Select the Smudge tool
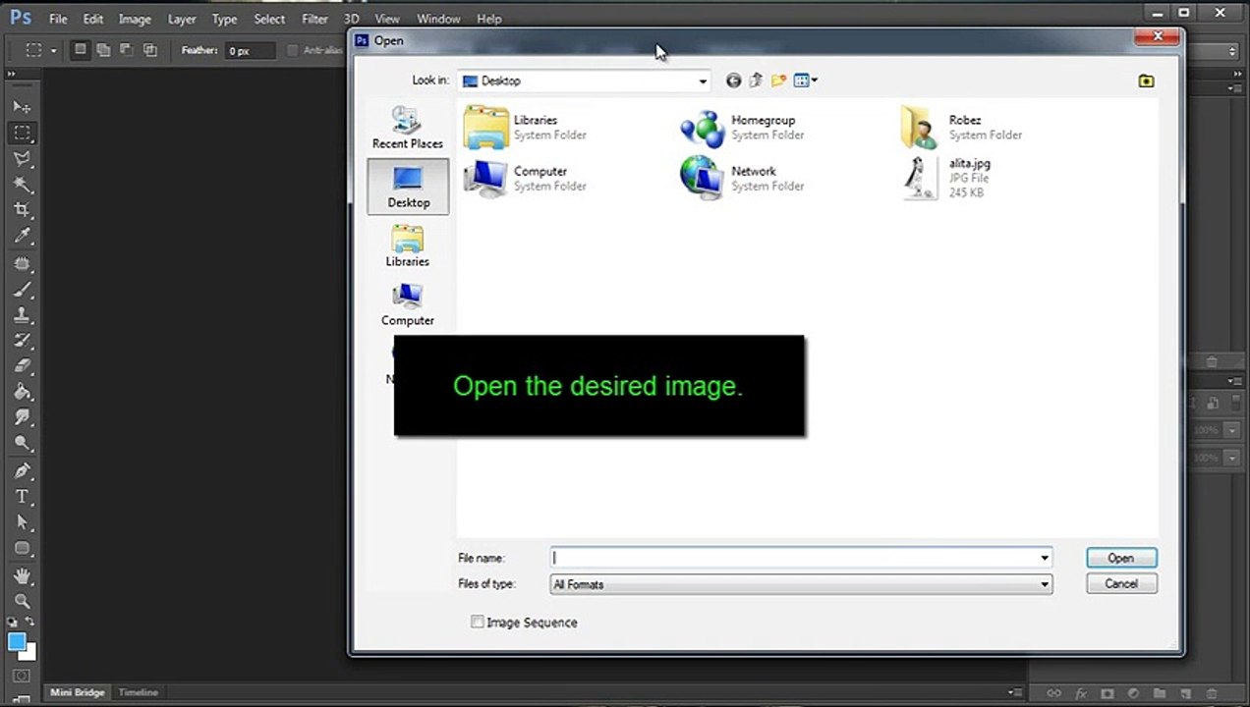Viewport: 1250px width, 707px height. 22,417
